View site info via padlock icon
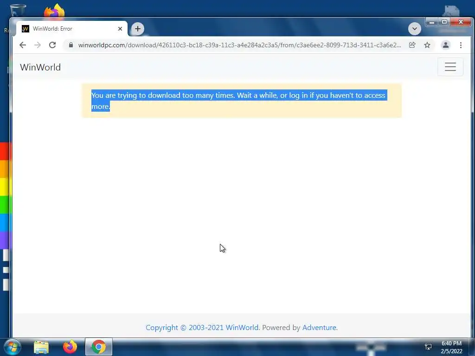Viewport: 475px width, 356px height. tap(71, 45)
